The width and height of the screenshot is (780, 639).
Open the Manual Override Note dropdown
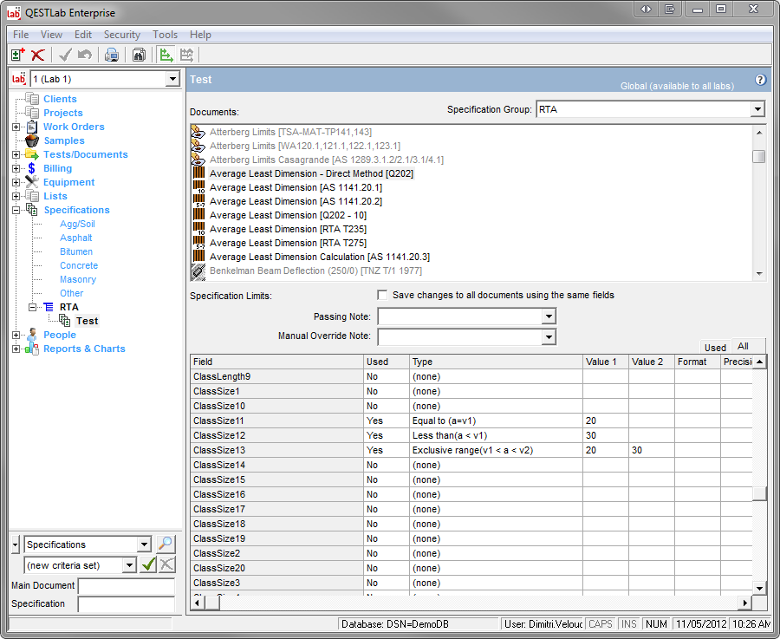[x=548, y=336]
